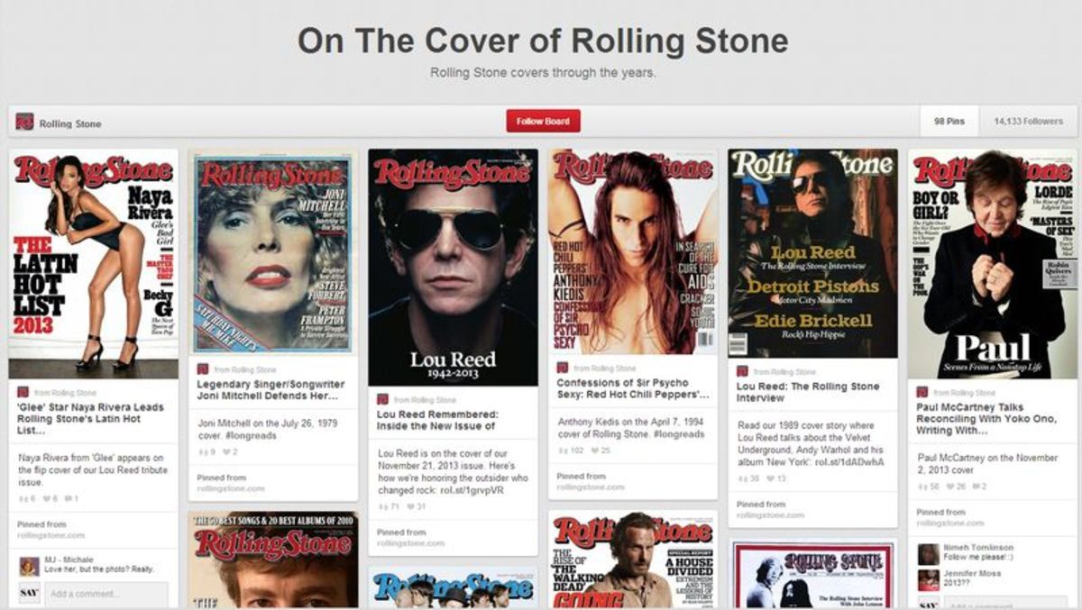Click the Rolling Stone source icon under Detroit Pistons cover
This screenshot has height=610, width=1082.
742,371
